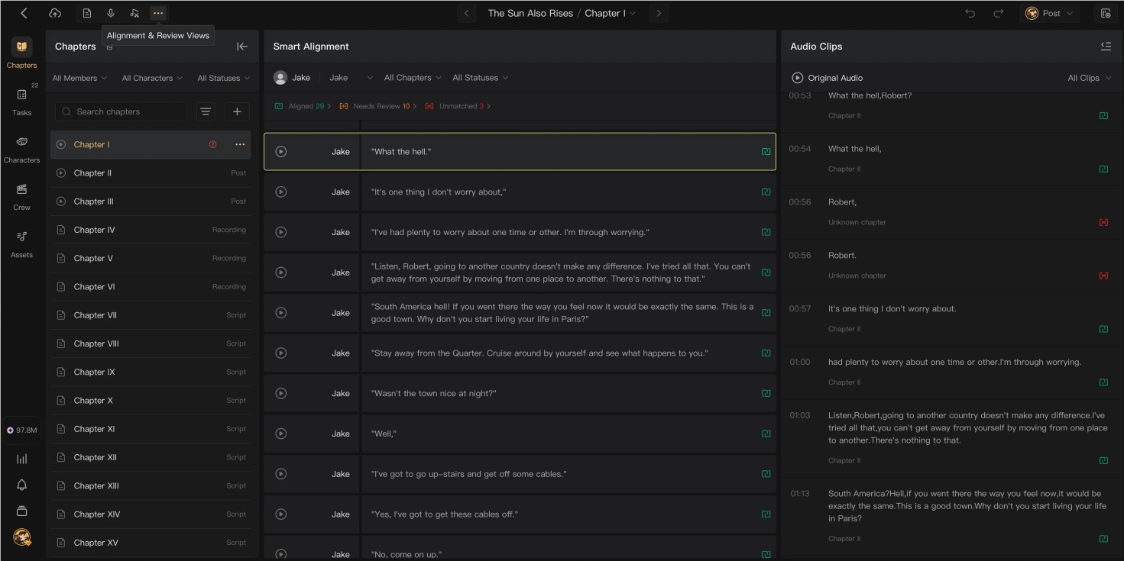Open the Tasks sidebar section

pos(21,101)
